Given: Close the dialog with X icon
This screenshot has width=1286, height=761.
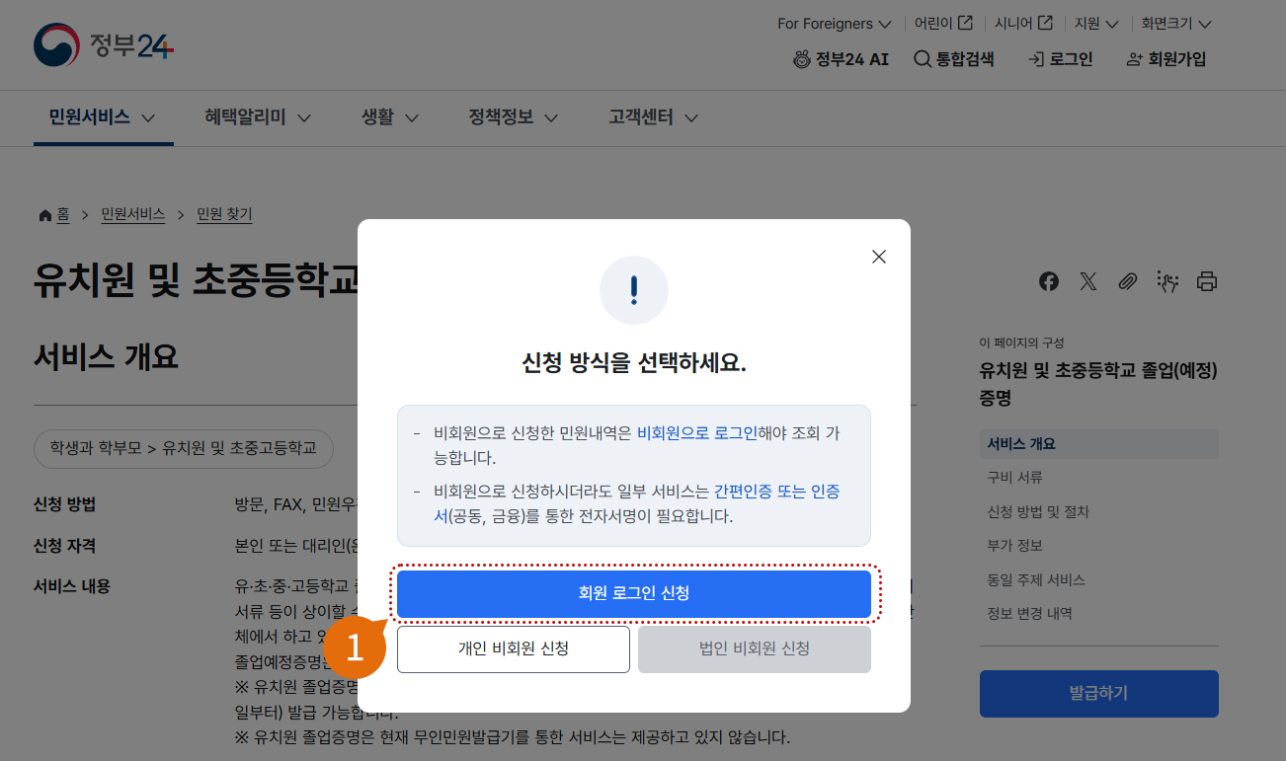Looking at the screenshot, I should (x=879, y=257).
